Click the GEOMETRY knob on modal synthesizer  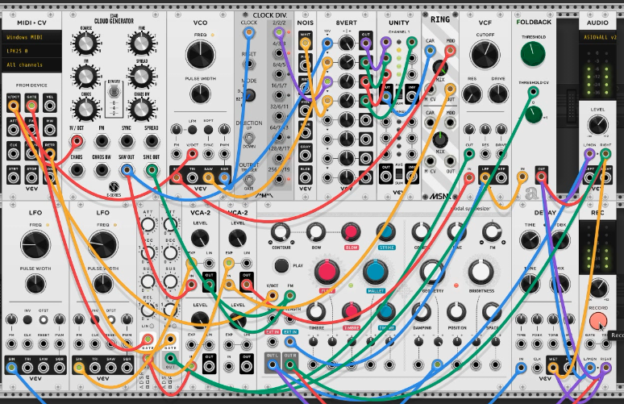[432, 272]
